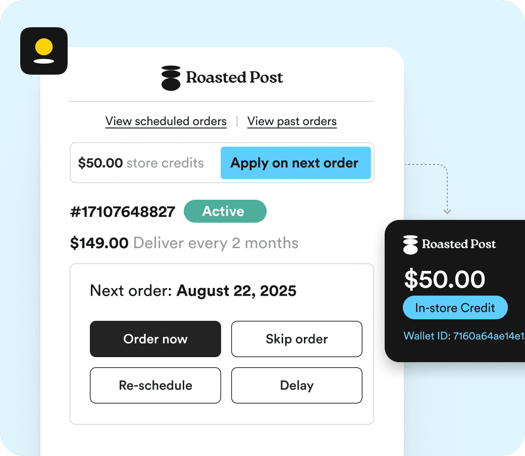Open the View past orders link

292,122
